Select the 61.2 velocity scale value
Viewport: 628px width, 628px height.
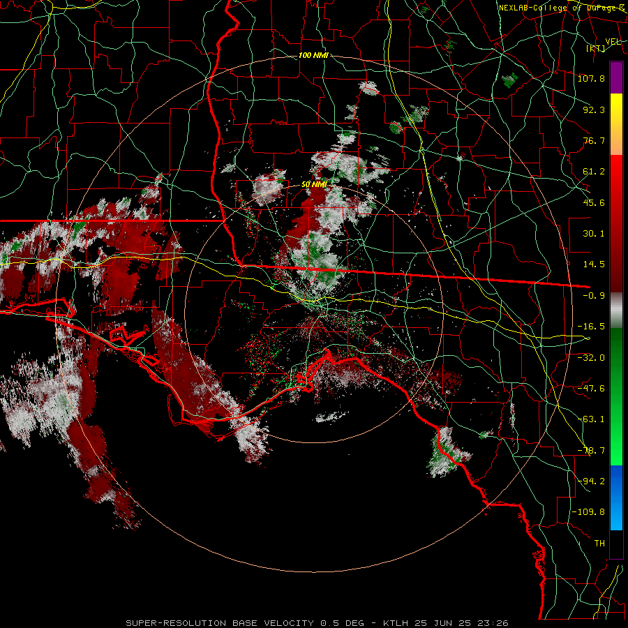(594, 172)
